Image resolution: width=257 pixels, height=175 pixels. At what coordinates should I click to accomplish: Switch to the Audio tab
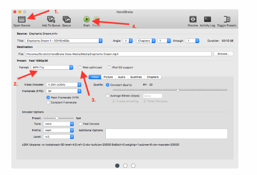[x=122, y=77]
